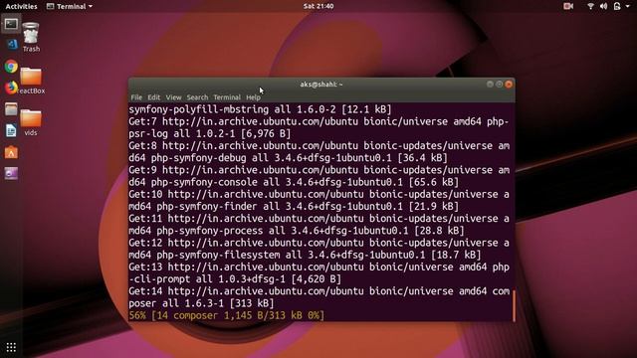Open the View menu in Terminal
This screenshot has width=637, height=358.
[173, 97]
